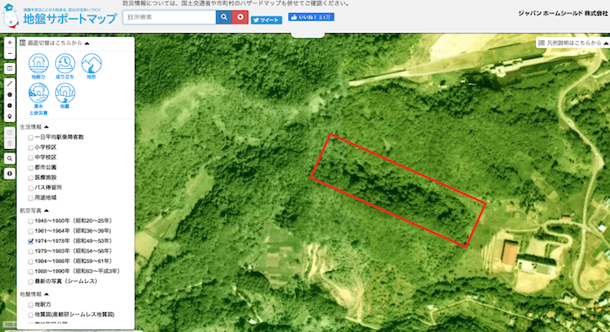Open the 浸水 土砂災害 hazard icon
610x332 pixels.
(38, 93)
